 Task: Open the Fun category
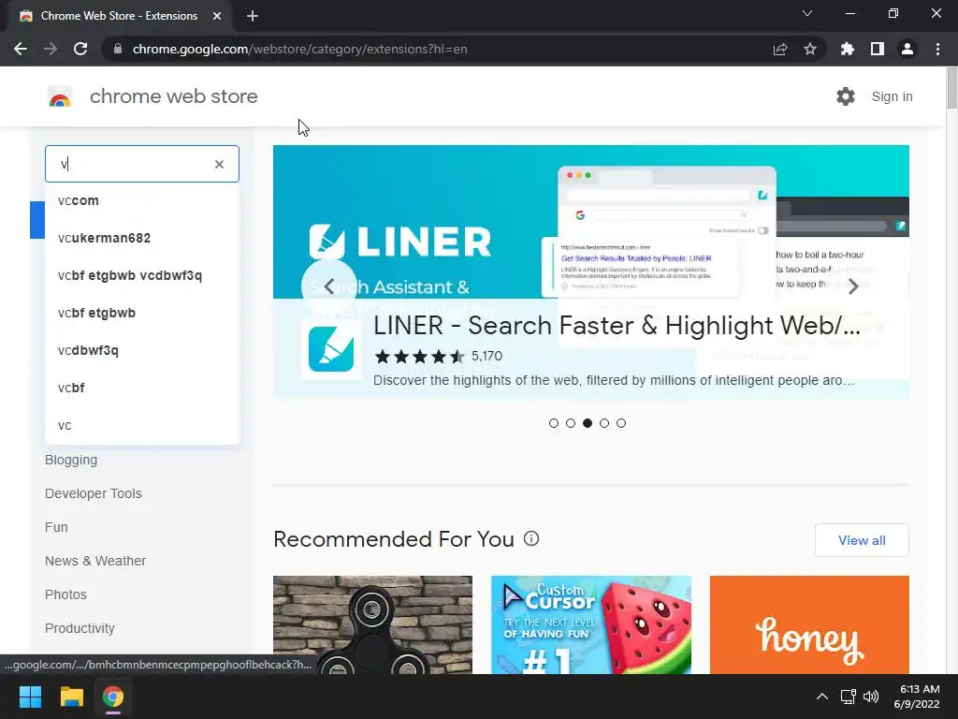pos(56,527)
